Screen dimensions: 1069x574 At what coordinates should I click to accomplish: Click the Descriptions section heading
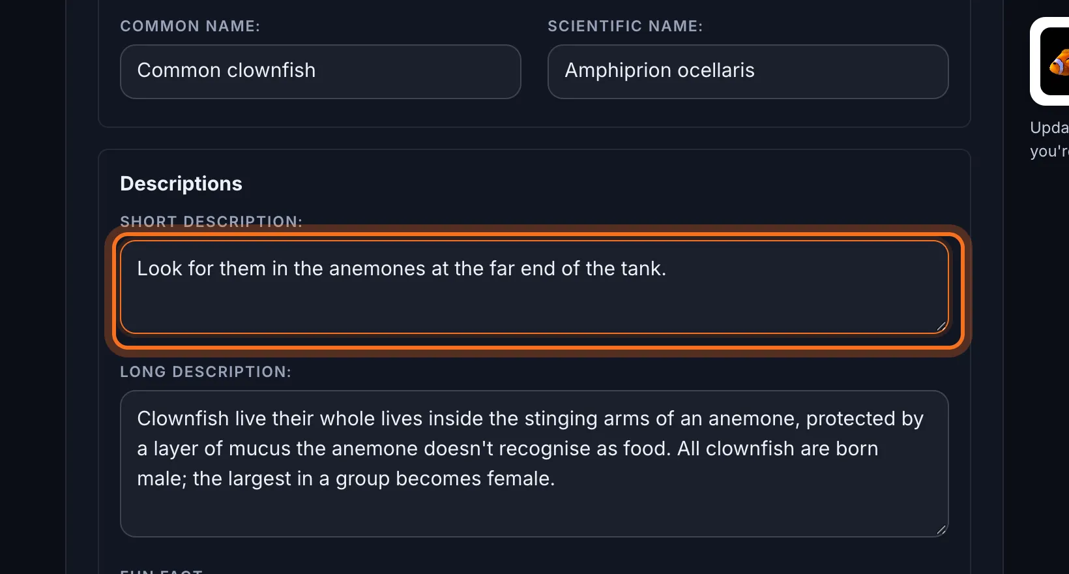tap(181, 184)
